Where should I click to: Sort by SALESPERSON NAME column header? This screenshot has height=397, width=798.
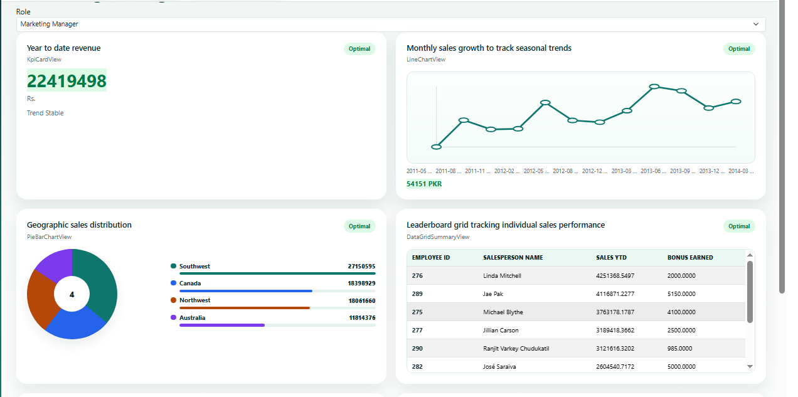click(513, 258)
